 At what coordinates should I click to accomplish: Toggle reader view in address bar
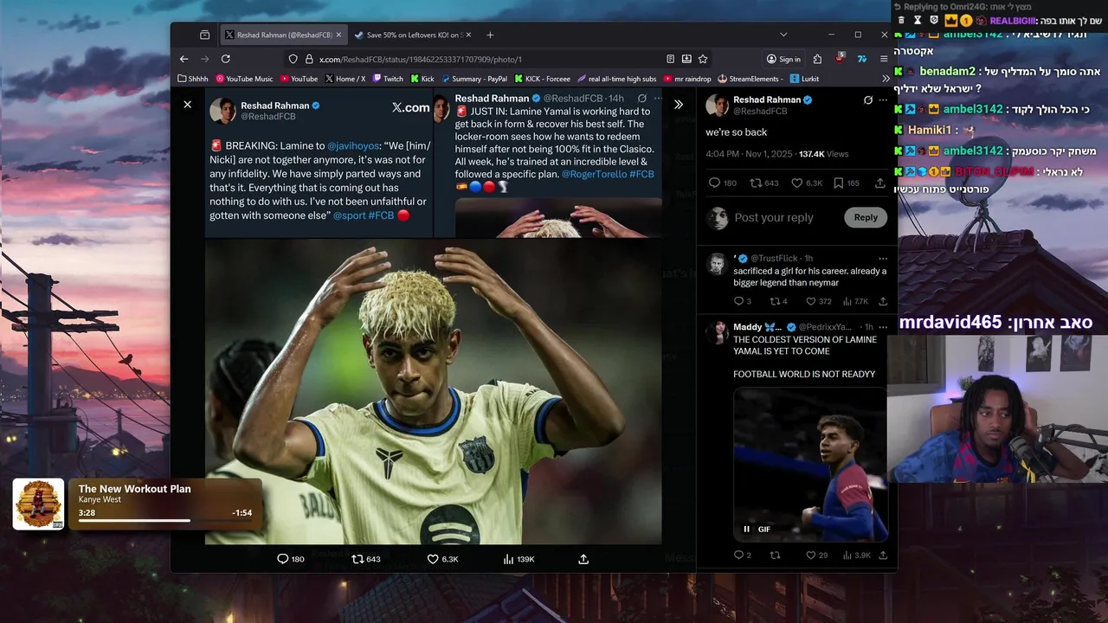click(670, 59)
